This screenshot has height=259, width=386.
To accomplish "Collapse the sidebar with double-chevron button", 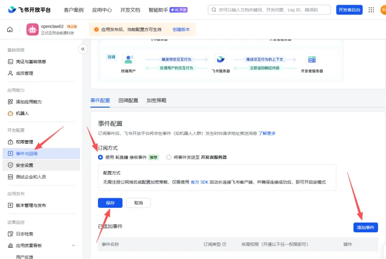I will point(83,49).
